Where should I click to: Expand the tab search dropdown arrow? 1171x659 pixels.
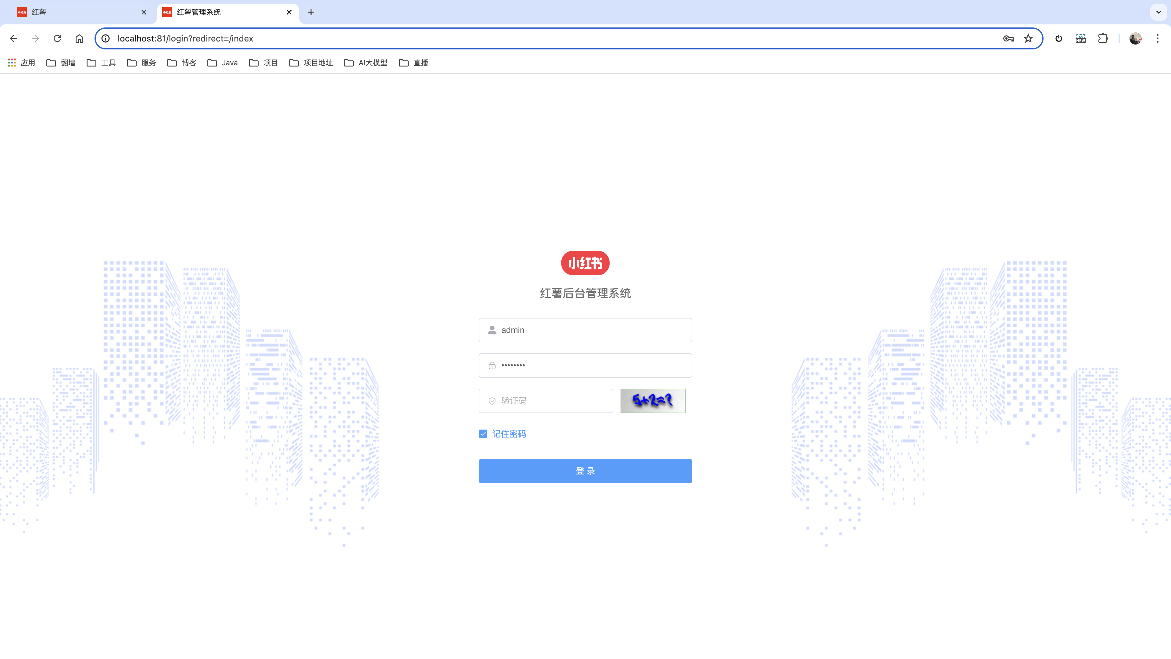1158,12
